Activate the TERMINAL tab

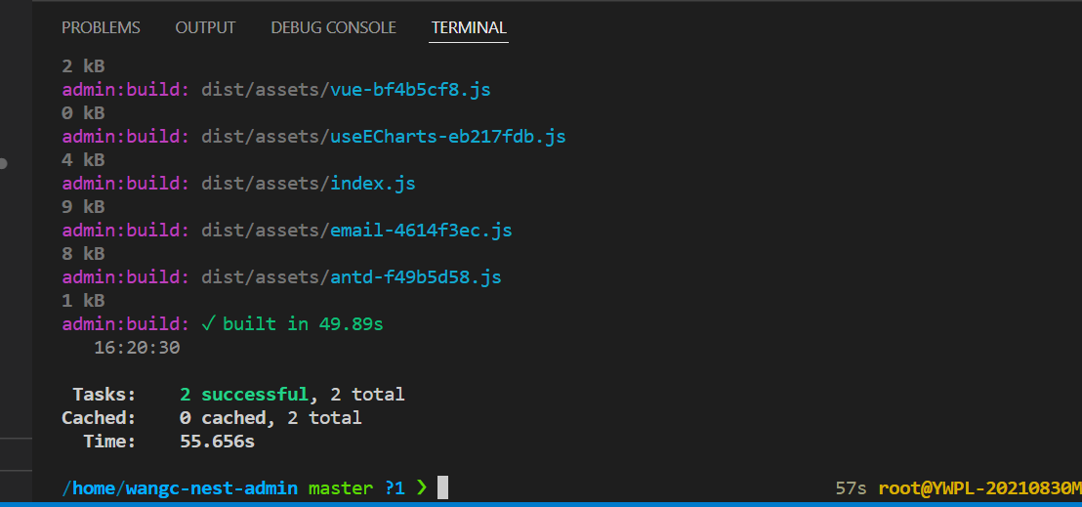469,27
